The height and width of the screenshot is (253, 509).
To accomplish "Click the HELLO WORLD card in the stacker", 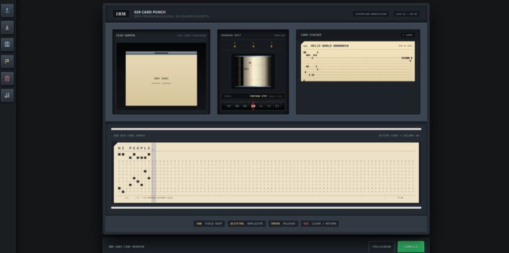I will pyautogui.click(x=357, y=61).
